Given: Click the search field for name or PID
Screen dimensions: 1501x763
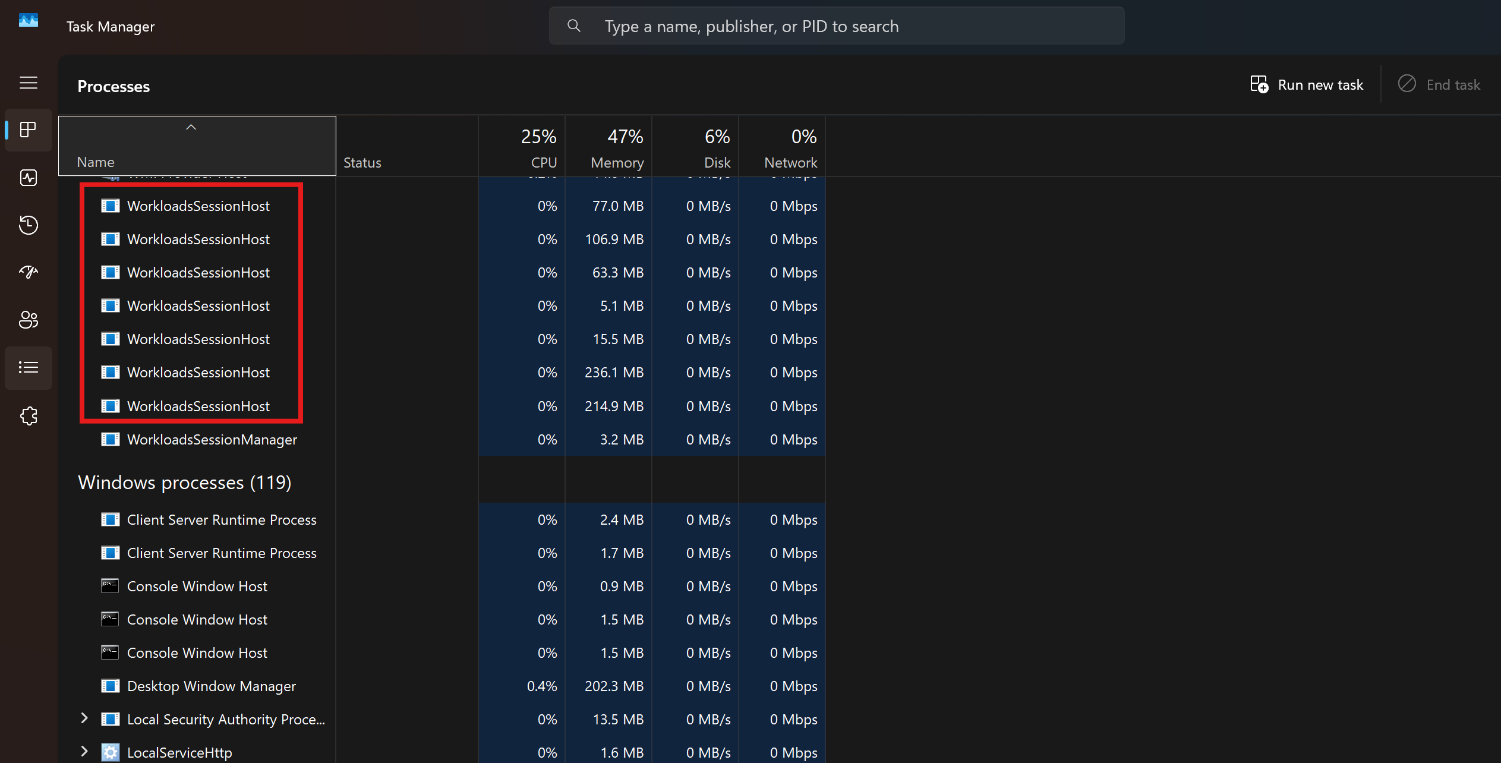Looking at the screenshot, I should [x=837, y=26].
